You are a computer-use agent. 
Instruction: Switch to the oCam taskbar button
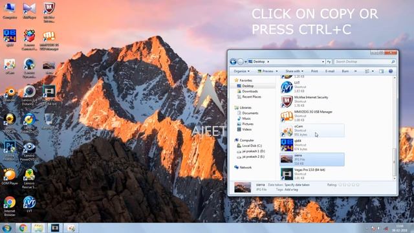click(x=71, y=228)
